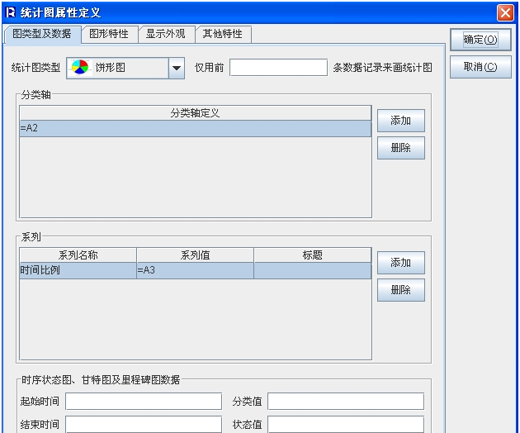Confirm with the 确定(O) button
Viewport: 520px width, 433px height.
[480, 40]
